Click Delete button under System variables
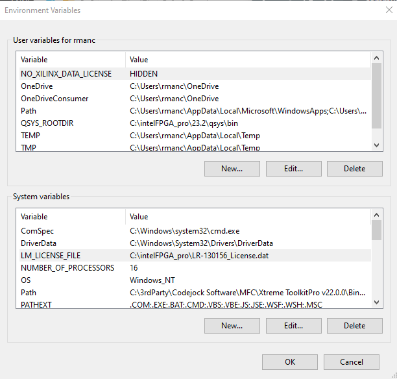 coord(354,326)
